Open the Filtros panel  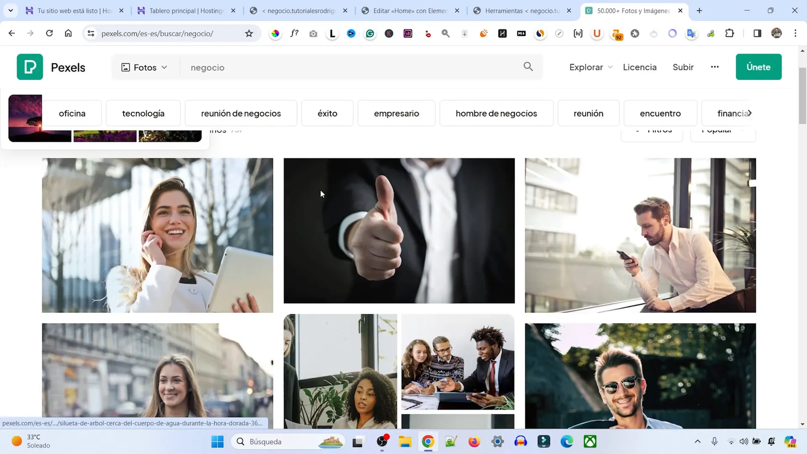[x=652, y=131]
